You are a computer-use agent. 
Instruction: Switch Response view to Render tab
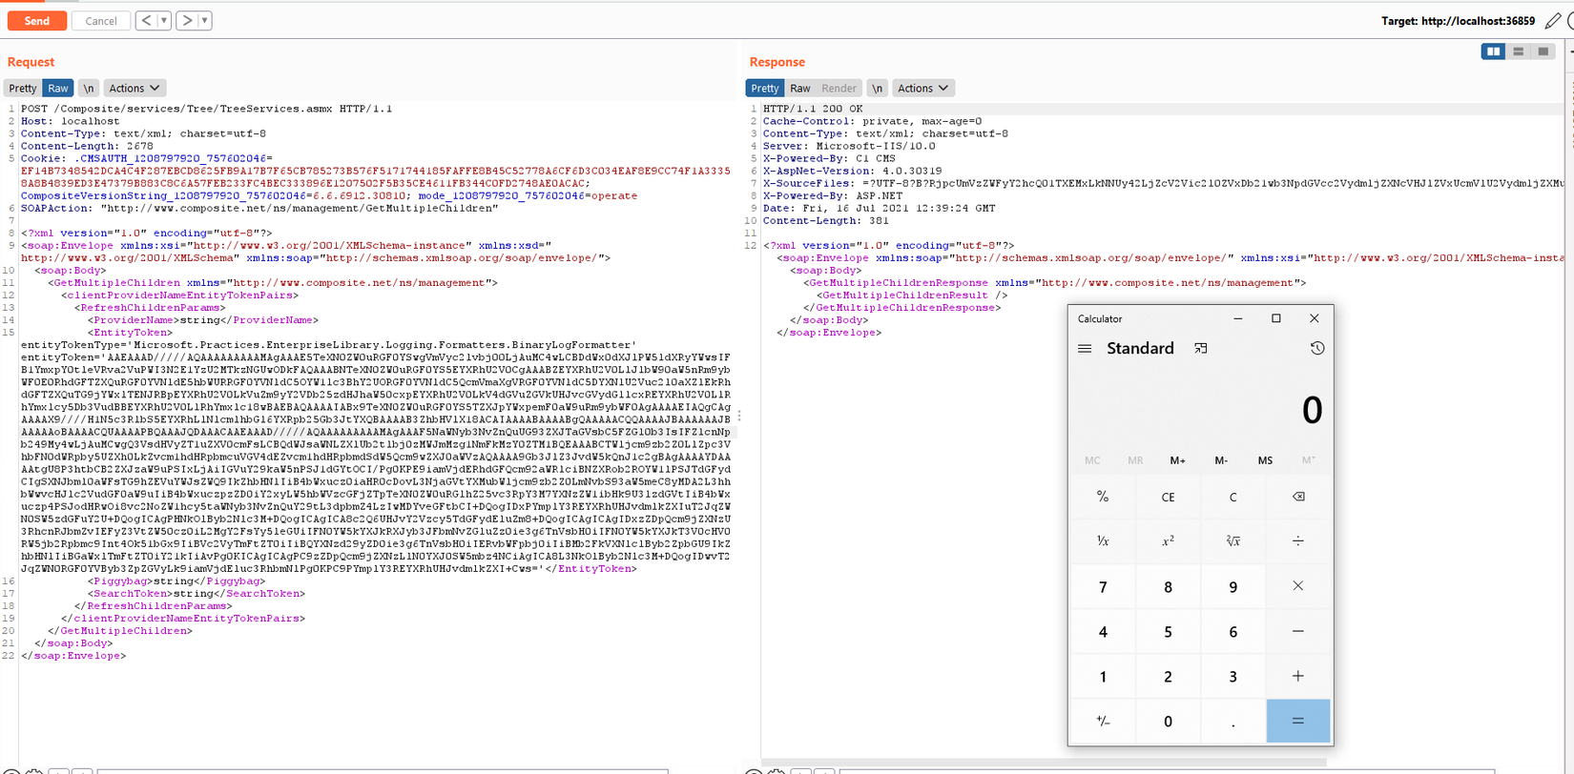[x=839, y=88]
